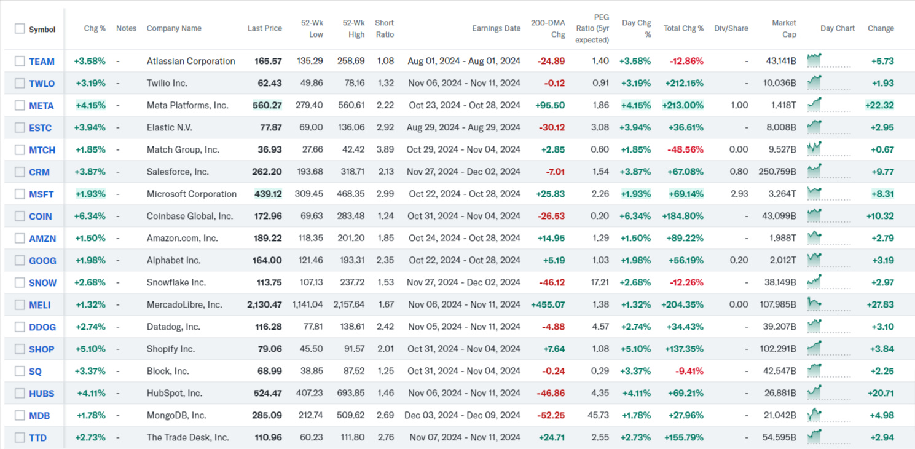This screenshot has height=449, width=915.
Task: Click Microsoft div/share 2.93
Action: tap(739, 194)
